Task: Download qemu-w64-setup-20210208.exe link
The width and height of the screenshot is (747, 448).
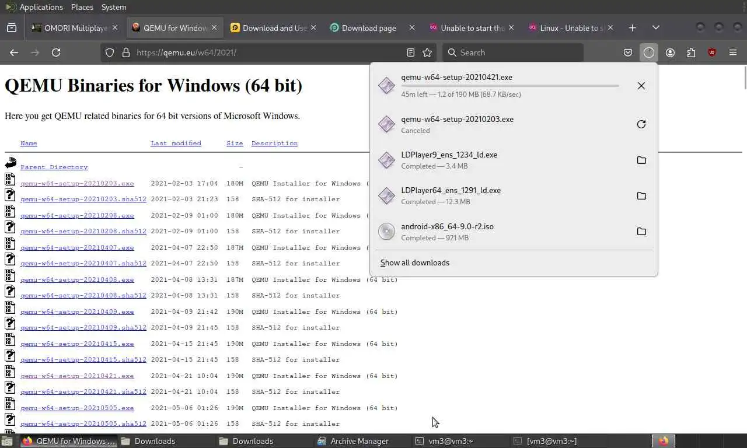Action: pos(77,215)
